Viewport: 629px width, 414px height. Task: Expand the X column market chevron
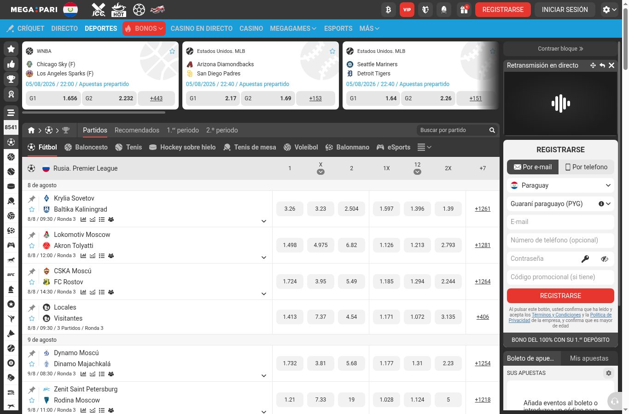click(x=320, y=172)
